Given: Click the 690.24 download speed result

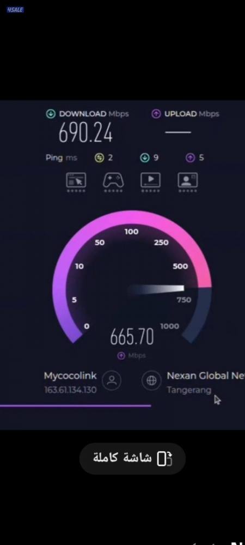Looking at the screenshot, I should (85, 133).
